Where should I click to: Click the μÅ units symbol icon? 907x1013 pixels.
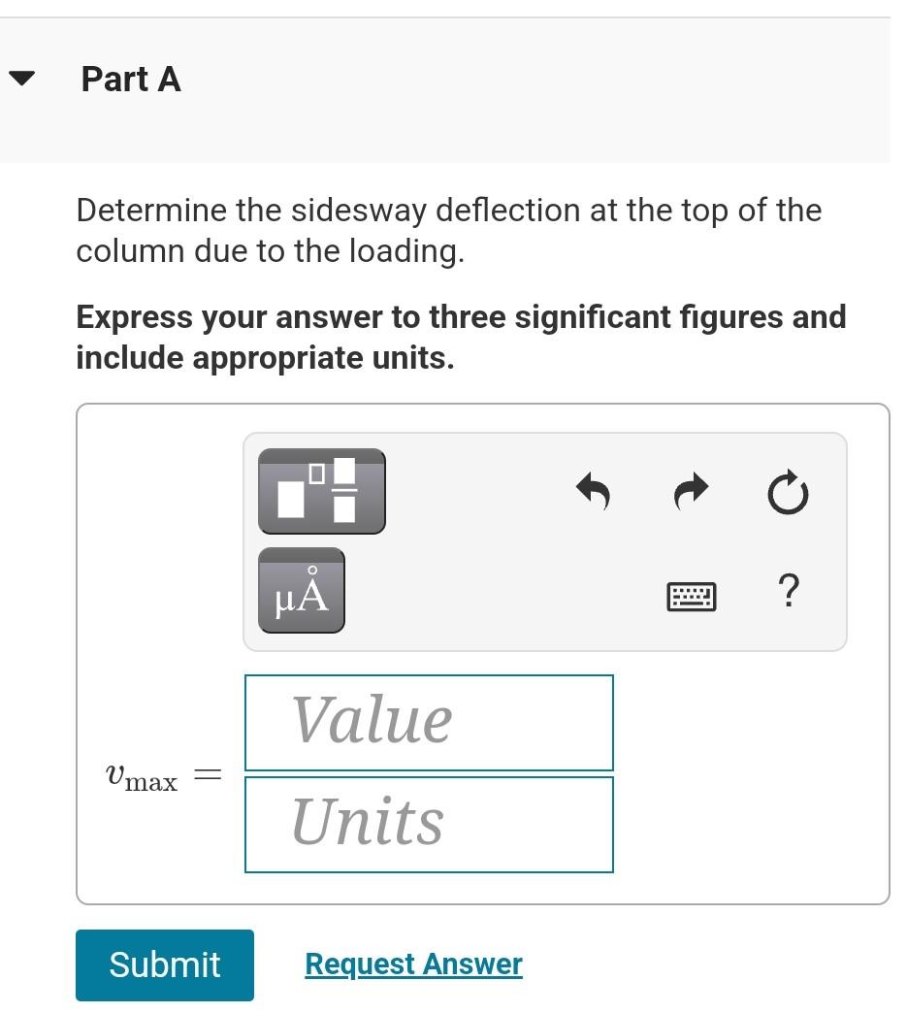tap(301, 590)
